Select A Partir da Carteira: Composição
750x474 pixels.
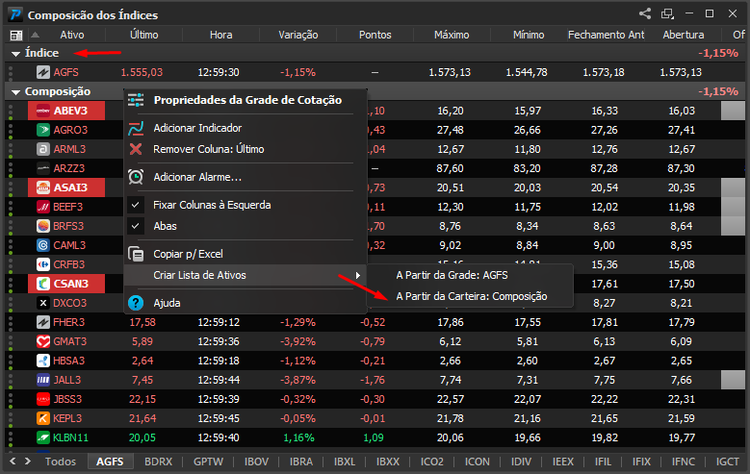(x=472, y=296)
